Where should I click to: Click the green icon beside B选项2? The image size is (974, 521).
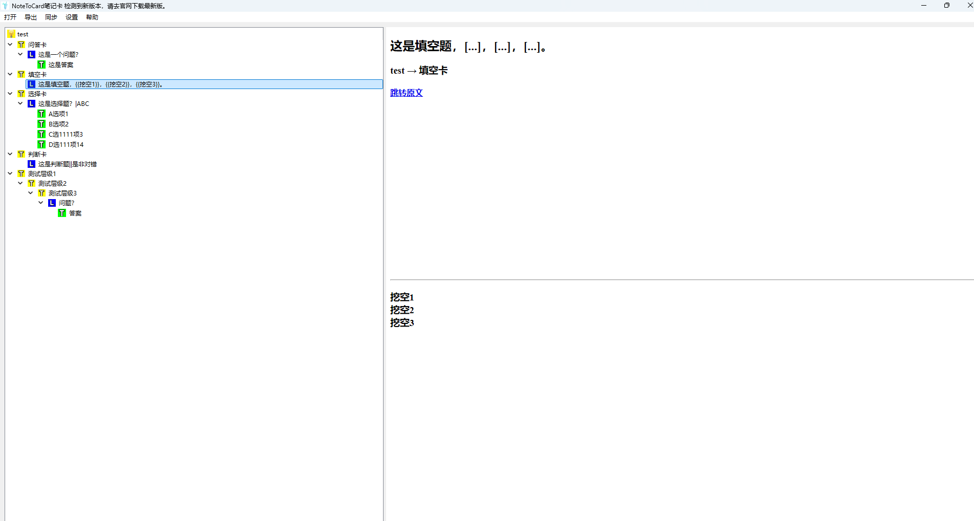pyautogui.click(x=42, y=124)
